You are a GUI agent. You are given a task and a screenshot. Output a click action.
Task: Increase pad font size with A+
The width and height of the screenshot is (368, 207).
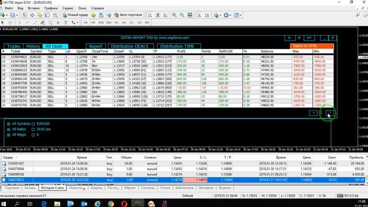(x=309, y=38)
